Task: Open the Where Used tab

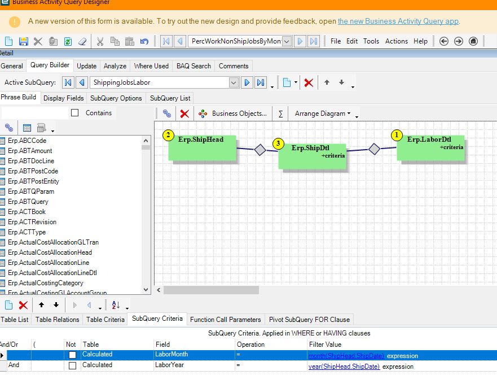Action: coord(151,66)
